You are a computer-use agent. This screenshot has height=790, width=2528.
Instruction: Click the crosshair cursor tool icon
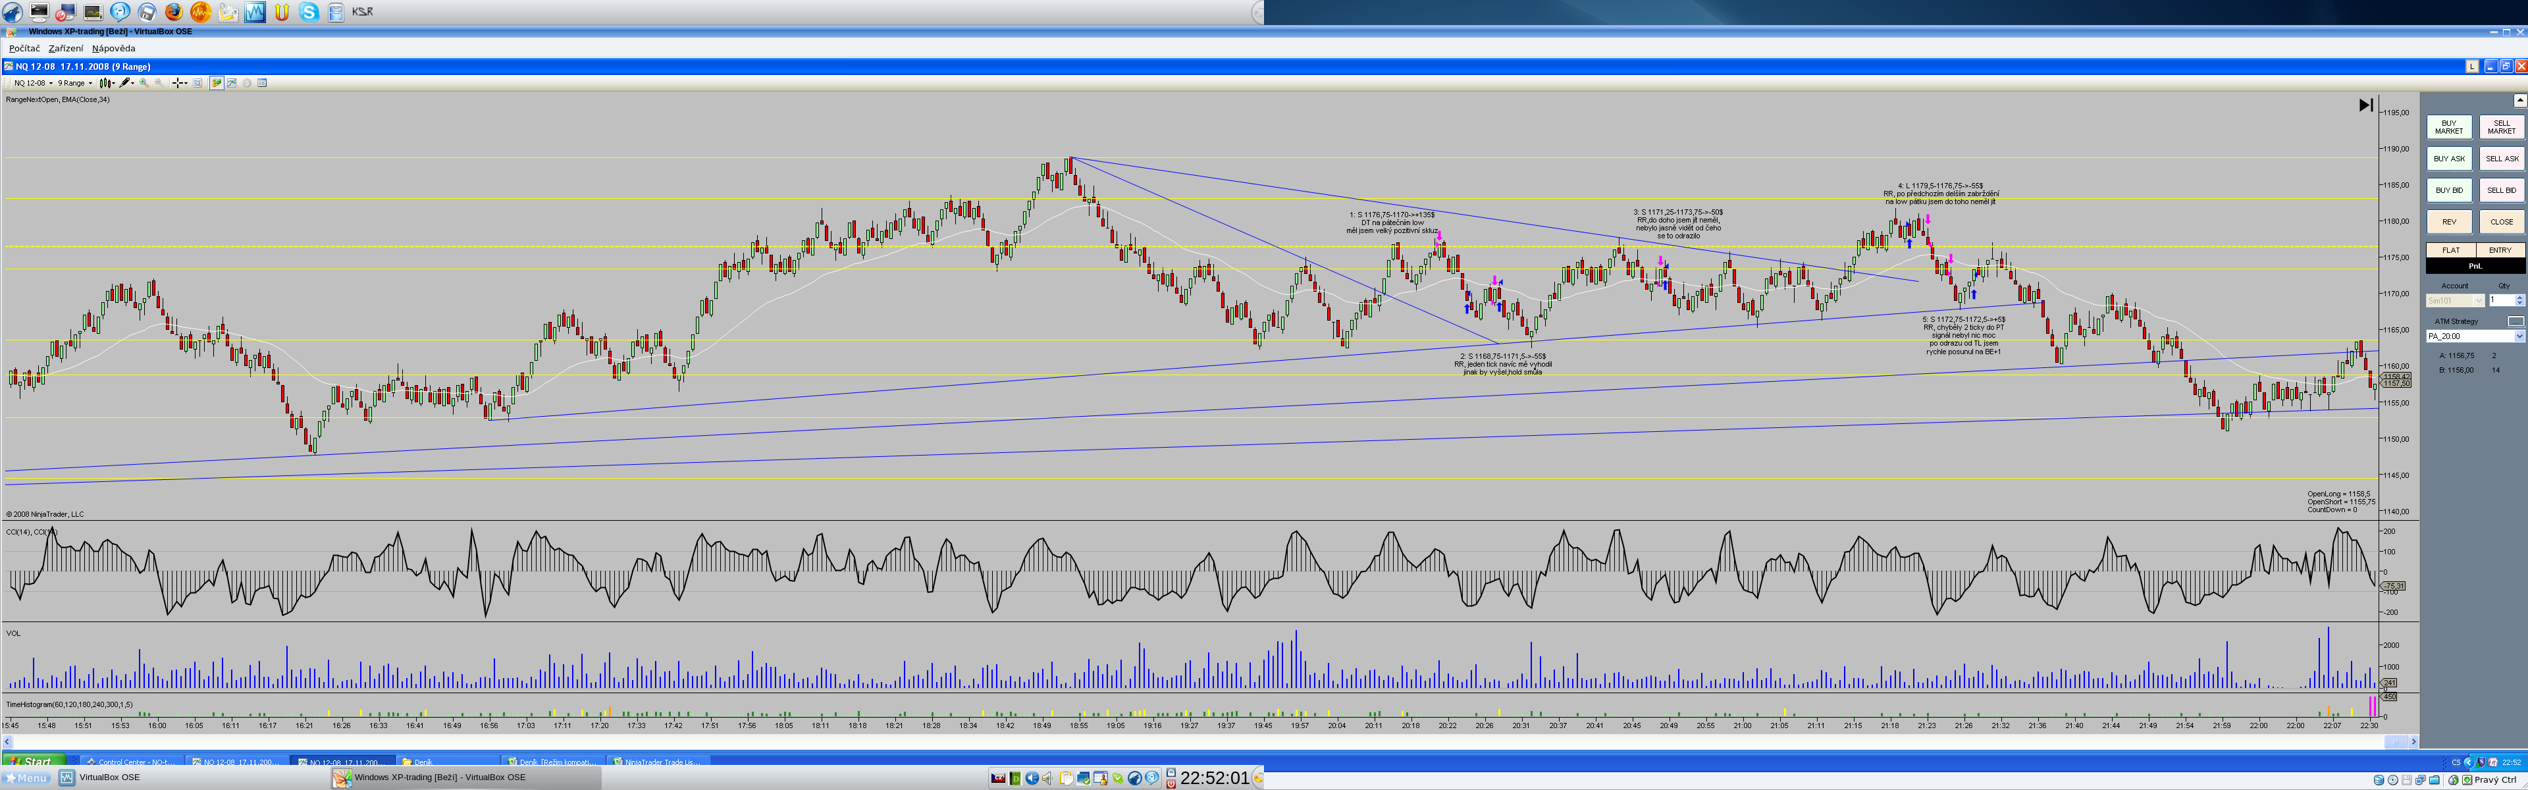(x=178, y=84)
